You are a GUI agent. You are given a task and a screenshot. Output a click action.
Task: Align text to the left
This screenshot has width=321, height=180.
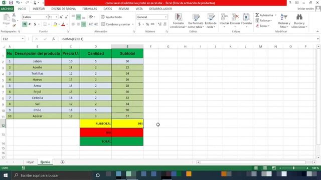point(73,24)
